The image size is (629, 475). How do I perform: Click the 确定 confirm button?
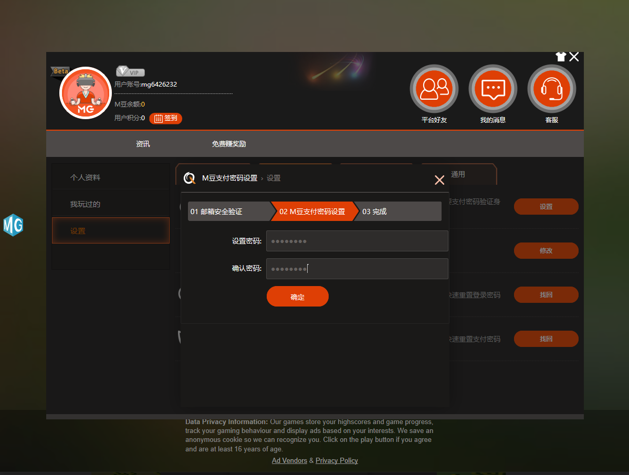pyautogui.click(x=297, y=297)
